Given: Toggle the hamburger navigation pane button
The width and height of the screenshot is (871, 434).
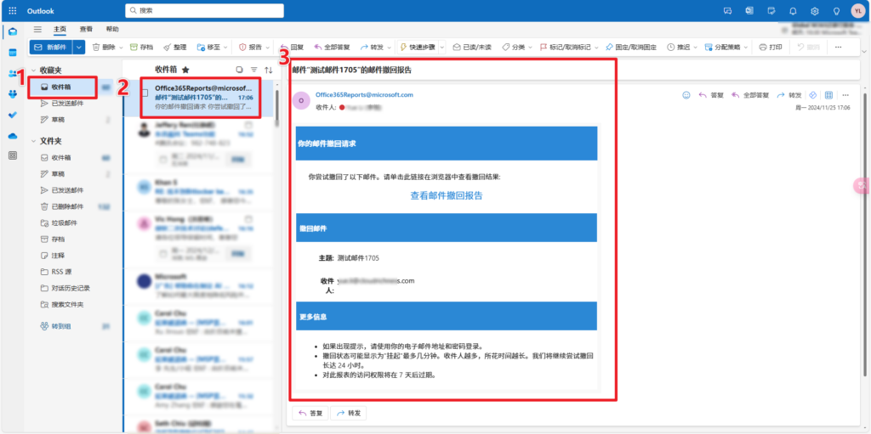Looking at the screenshot, I should (x=37, y=28).
